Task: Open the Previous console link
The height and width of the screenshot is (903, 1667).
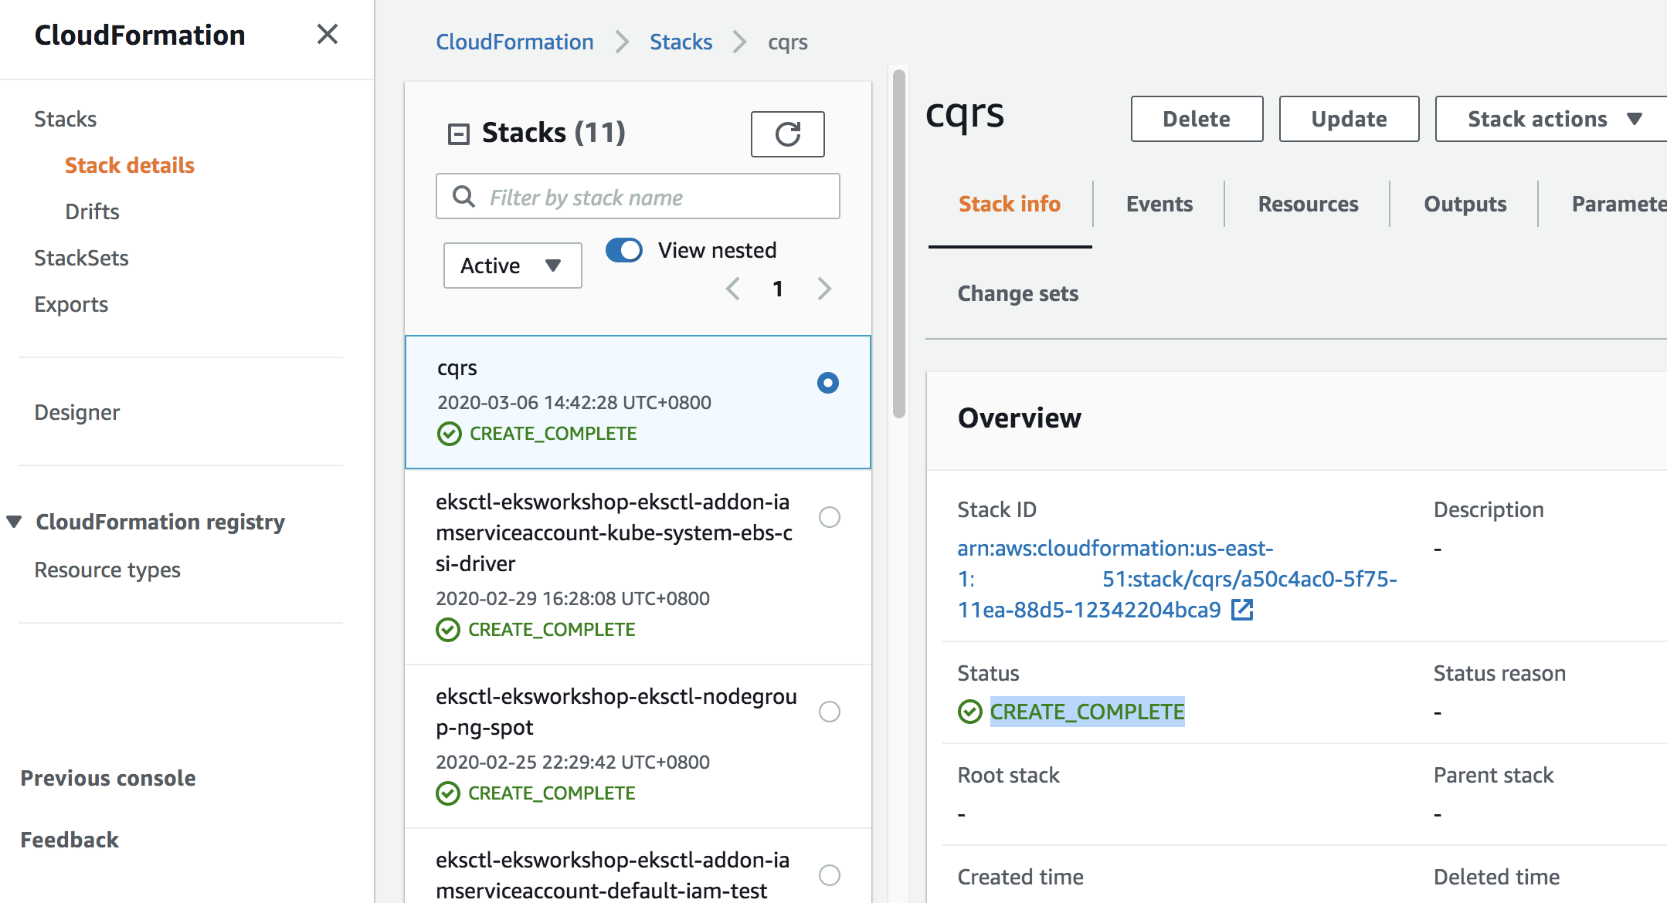Action: click(x=107, y=778)
